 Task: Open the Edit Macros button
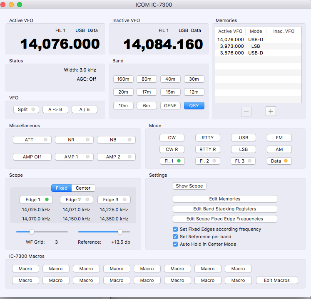coord(277,280)
